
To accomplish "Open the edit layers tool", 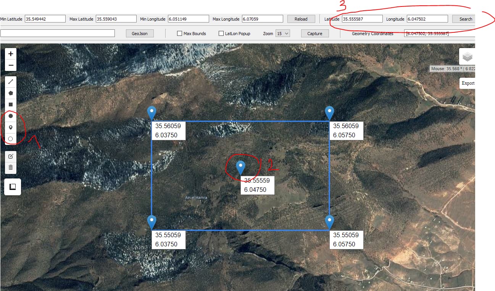I will [11, 156].
